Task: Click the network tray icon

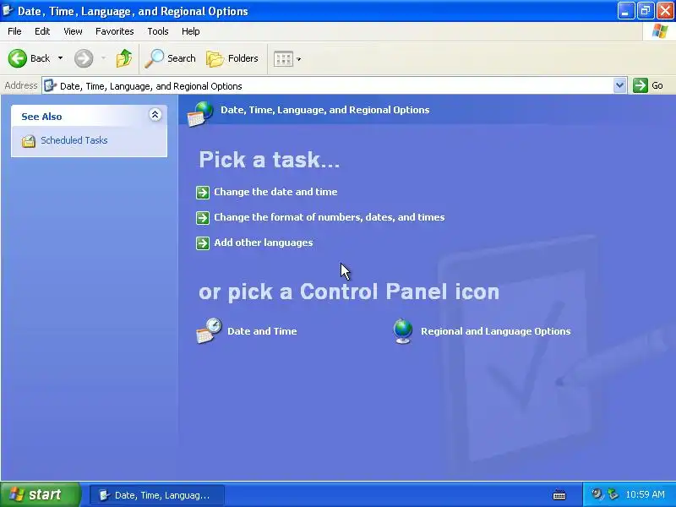Action: click(612, 494)
